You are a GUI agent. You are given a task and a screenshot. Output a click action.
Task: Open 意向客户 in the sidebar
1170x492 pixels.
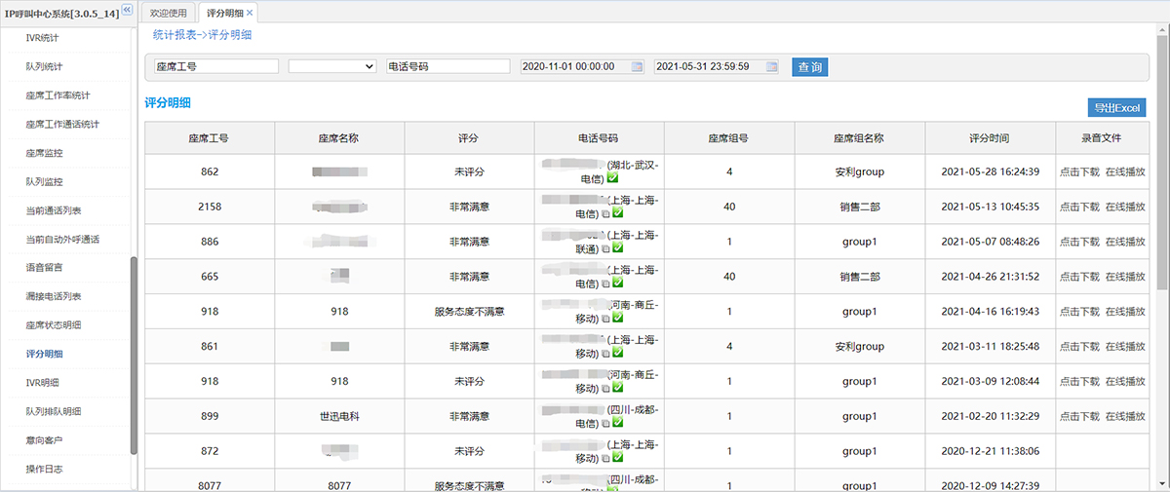tap(45, 440)
